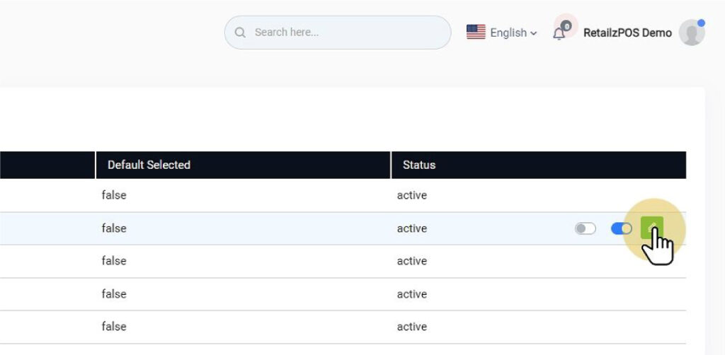725x355 pixels.
Task: Click the user avatar picture
Action: click(x=691, y=33)
